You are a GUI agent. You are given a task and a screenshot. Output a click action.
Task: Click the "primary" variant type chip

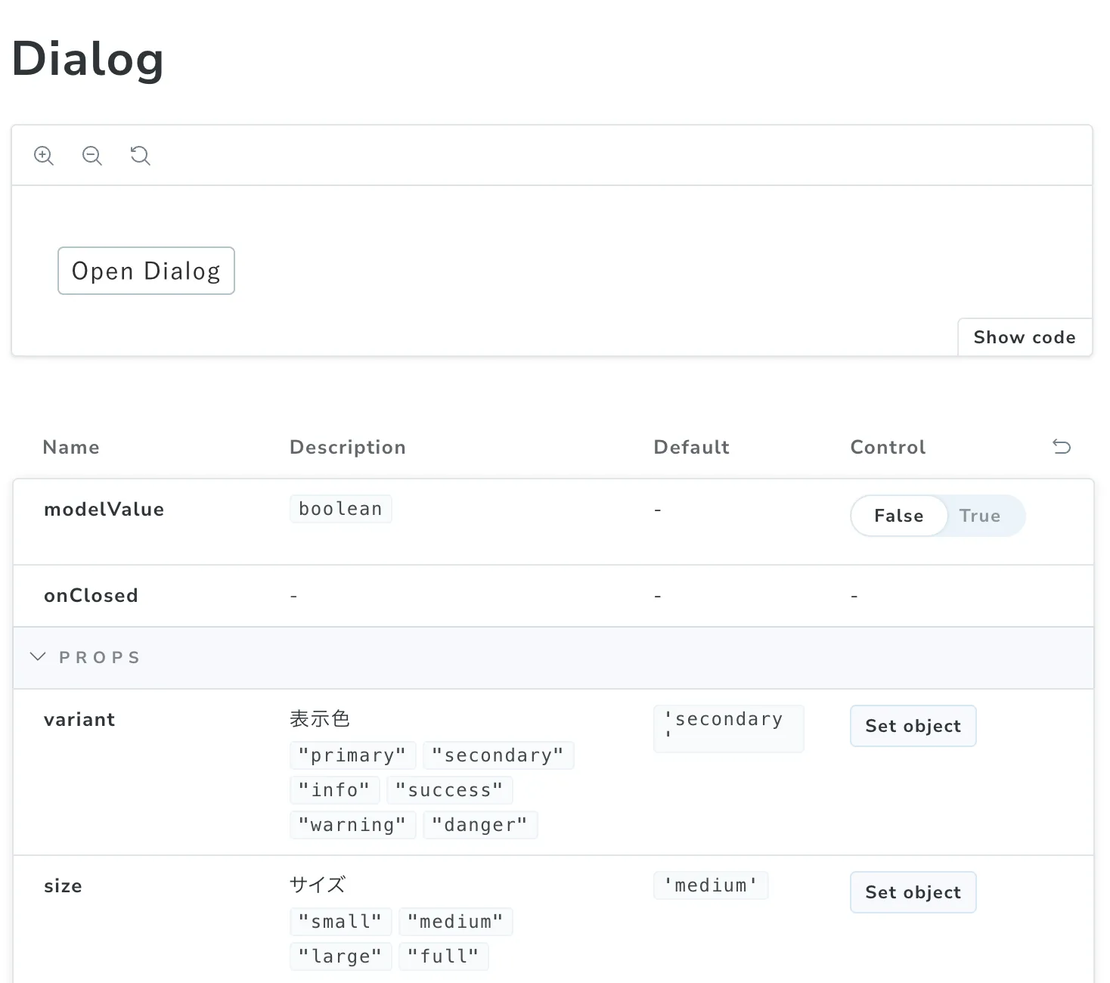[352, 755]
